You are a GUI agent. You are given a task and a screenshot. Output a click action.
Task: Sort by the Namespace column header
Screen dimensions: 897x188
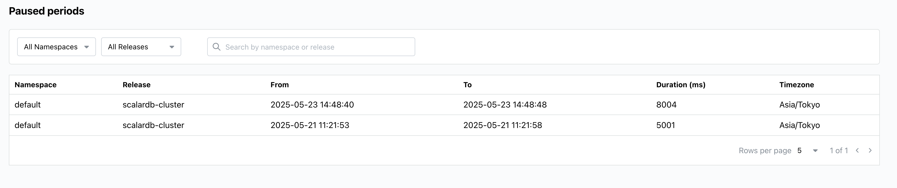pos(36,85)
